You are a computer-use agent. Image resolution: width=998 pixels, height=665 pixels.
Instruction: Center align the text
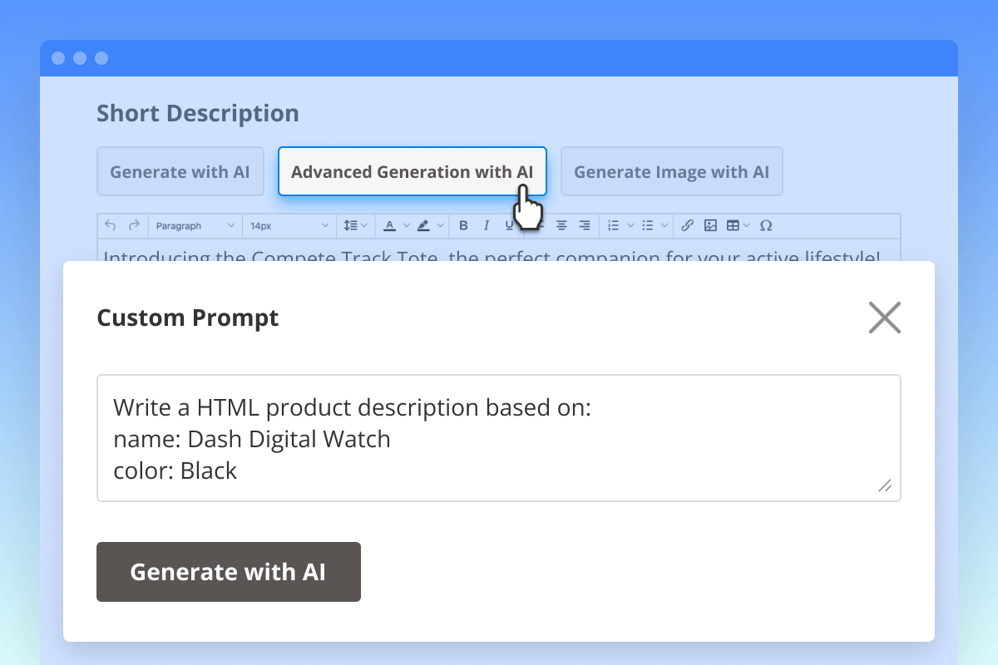pos(561,225)
